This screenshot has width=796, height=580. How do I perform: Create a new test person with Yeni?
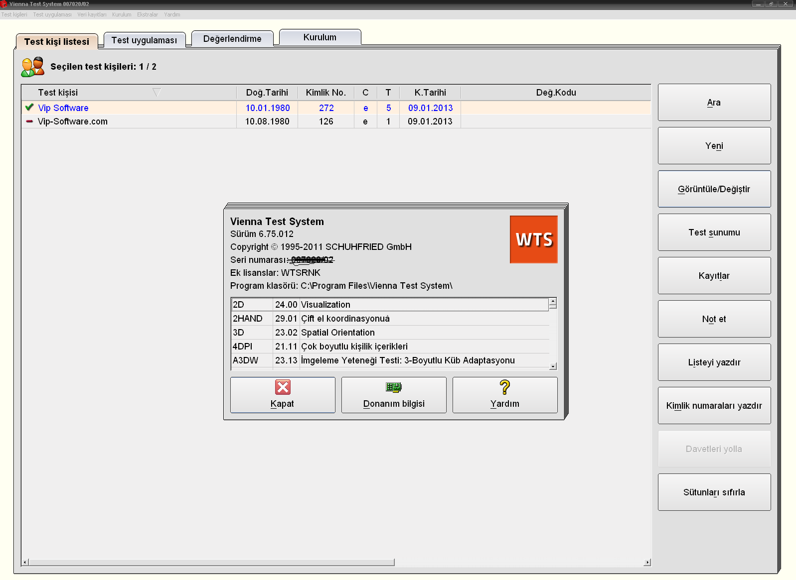click(714, 145)
